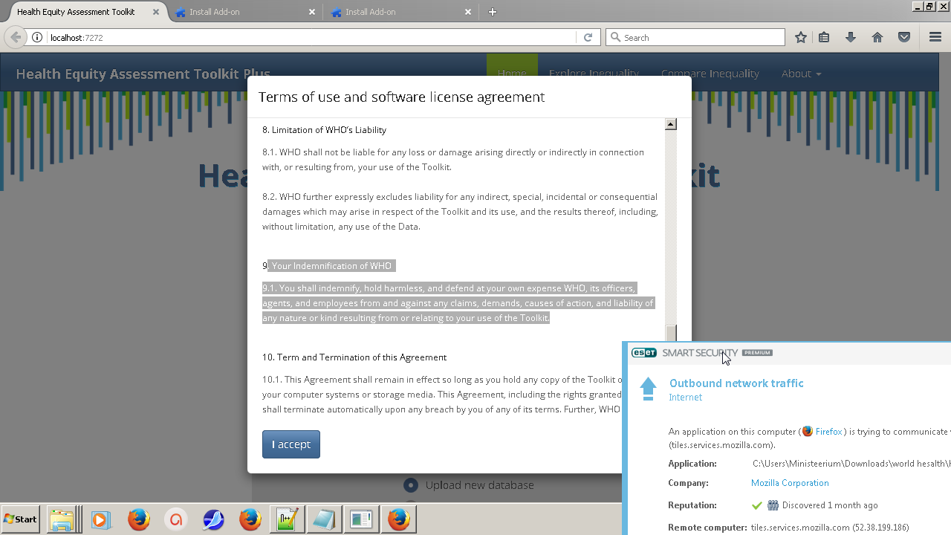Open a new tab with the plus icon

(492, 12)
